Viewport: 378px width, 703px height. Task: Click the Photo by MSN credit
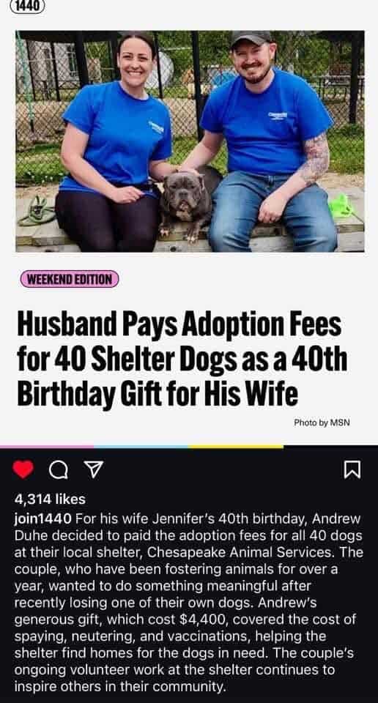click(x=322, y=423)
